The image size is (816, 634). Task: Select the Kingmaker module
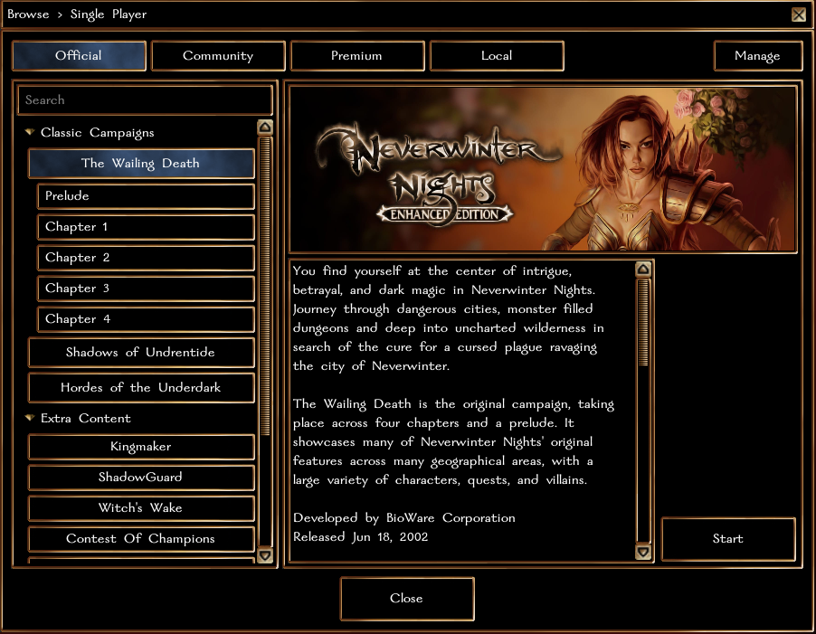141,447
